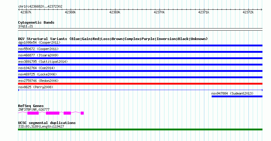Click the nsv1042764 (Coe2014) blue bar
The image size is (271, 141).
[140, 71]
